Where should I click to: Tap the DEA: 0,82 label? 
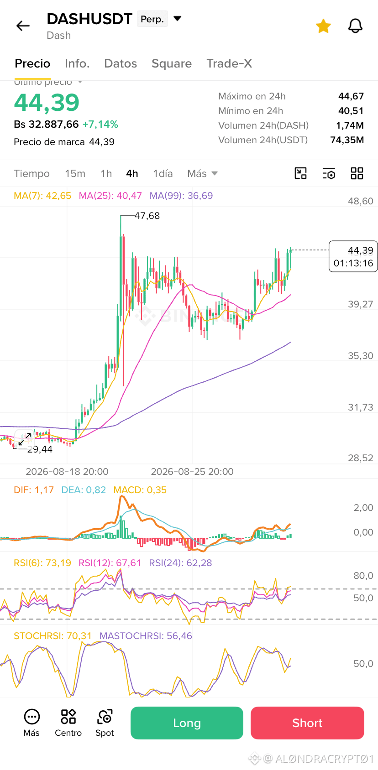84,490
